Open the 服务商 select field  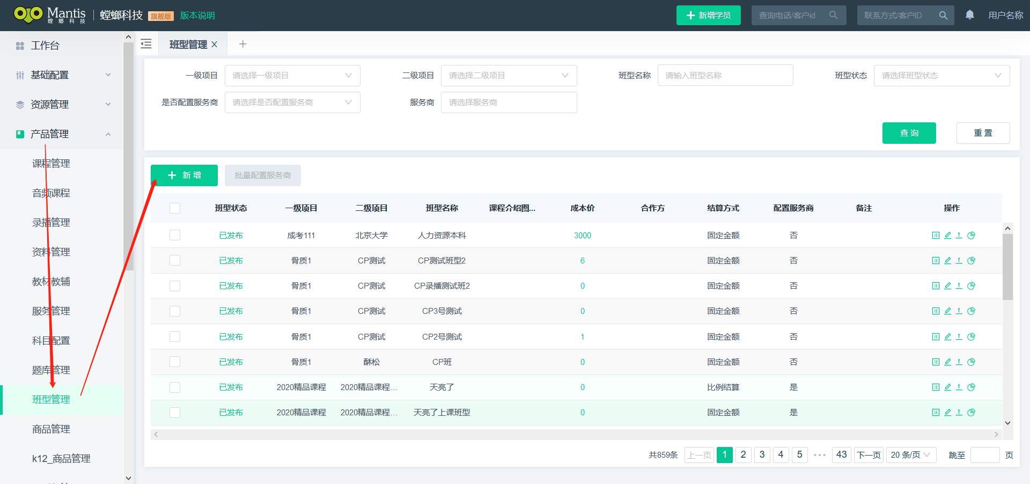click(x=509, y=102)
